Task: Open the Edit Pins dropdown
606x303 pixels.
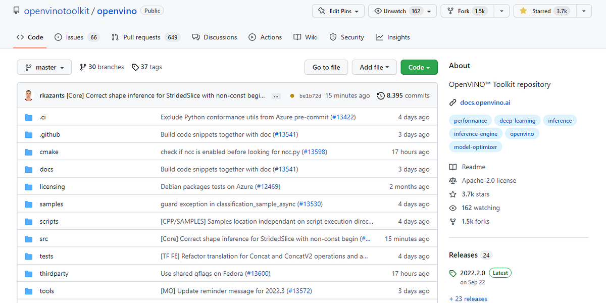Action: [x=338, y=11]
